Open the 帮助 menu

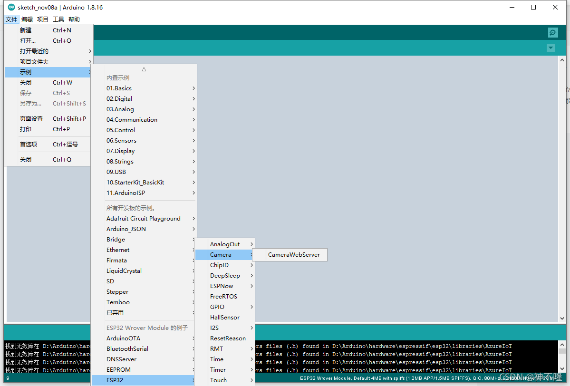pyautogui.click(x=74, y=19)
